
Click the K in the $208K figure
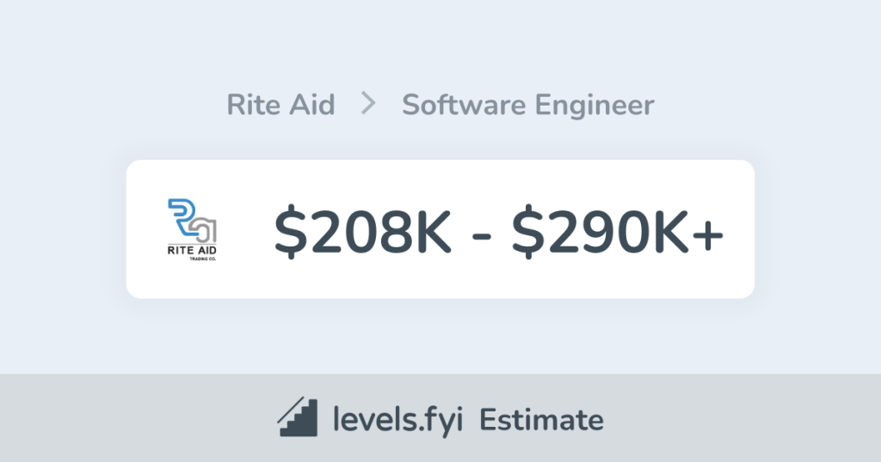[x=432, y=230]
